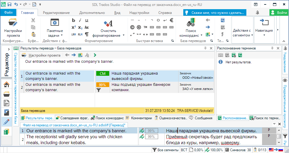Viewport: 289px width, 153px height.
Task: Click the scissors Cut icon
Action: (x=33, y=20)
